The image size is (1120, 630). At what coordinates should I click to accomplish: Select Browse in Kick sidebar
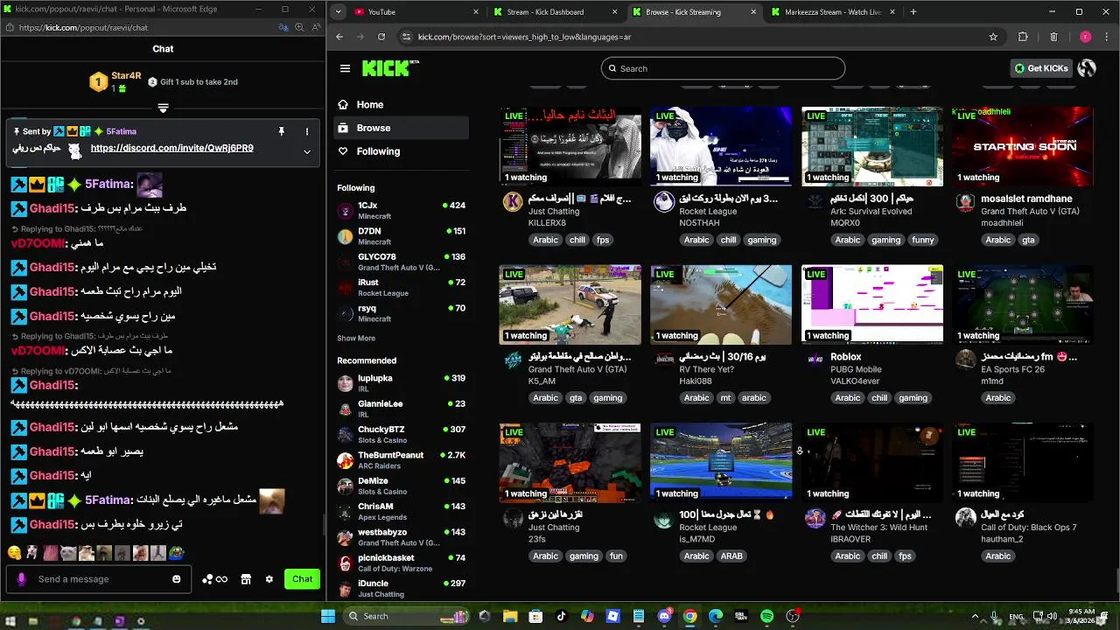(x=402, y=128)
